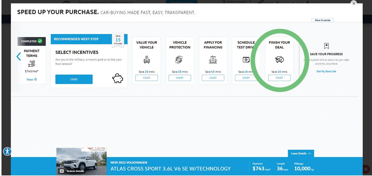Click the Vehicle Protection hands icon
Screen dimensions: 372x176
[x=180, y=60]
